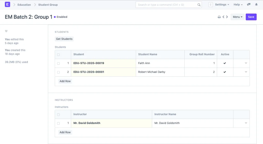The width and height of the screenshot is (263, 144).
Task: Expand row editor for Faith Ann
Action: click(246, 63)
